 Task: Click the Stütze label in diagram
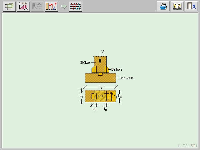tap(85, 63)
